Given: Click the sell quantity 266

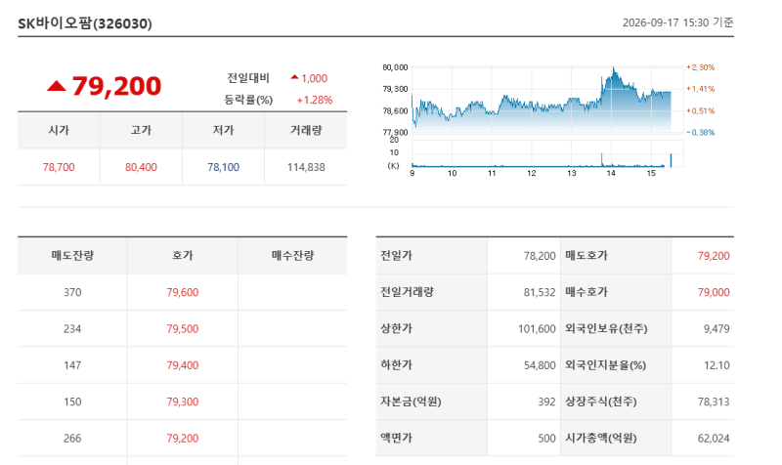Looking at the screenshot, I should point(72,438).
